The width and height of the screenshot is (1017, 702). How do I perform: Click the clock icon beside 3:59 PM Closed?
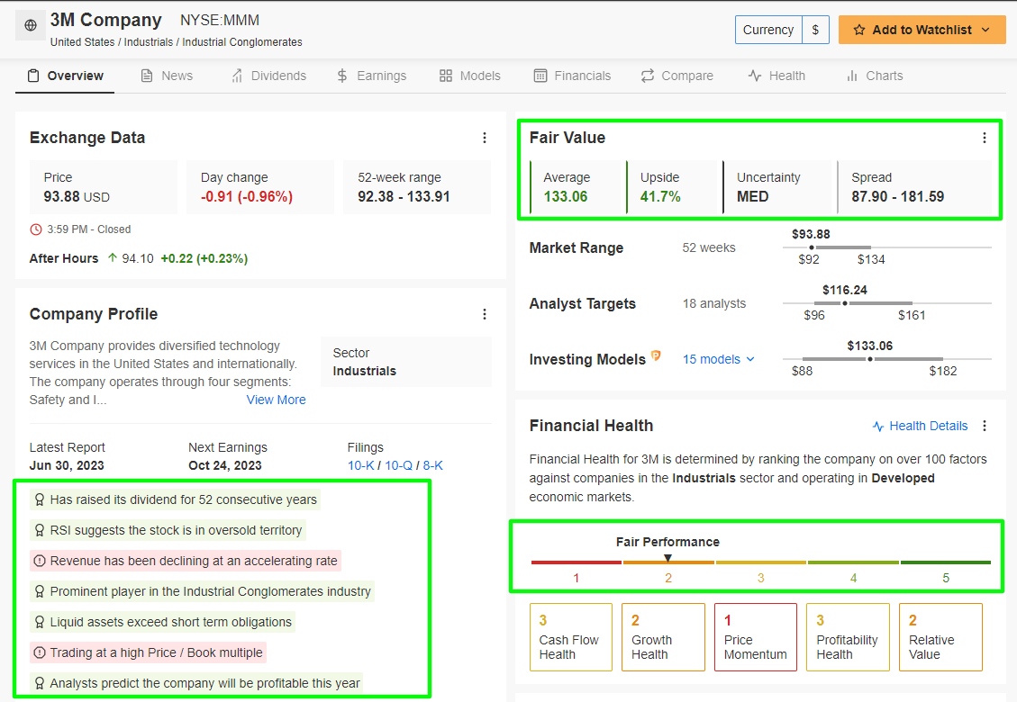[36, 229]
